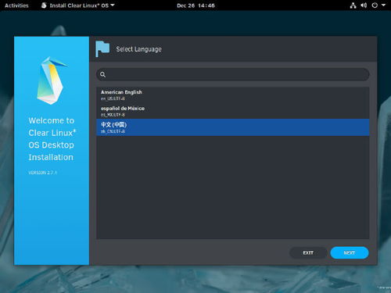Click the Select Language heading text

tap(138, 49)
